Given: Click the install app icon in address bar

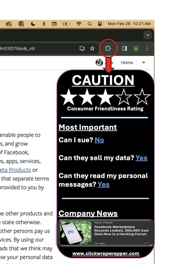Looking at the screenshot, I should point(82,48).
